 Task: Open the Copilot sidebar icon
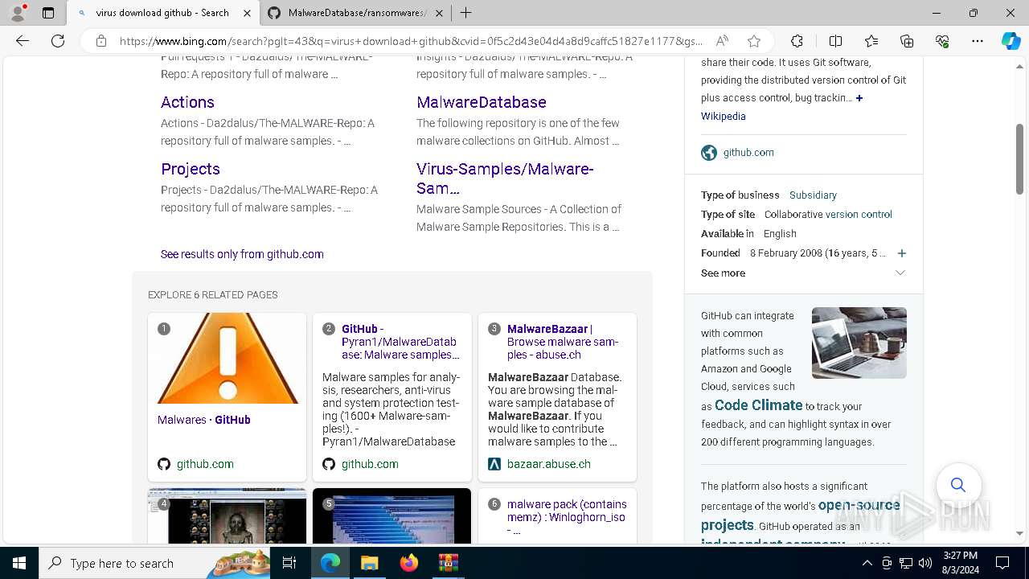pos(1011,41)
